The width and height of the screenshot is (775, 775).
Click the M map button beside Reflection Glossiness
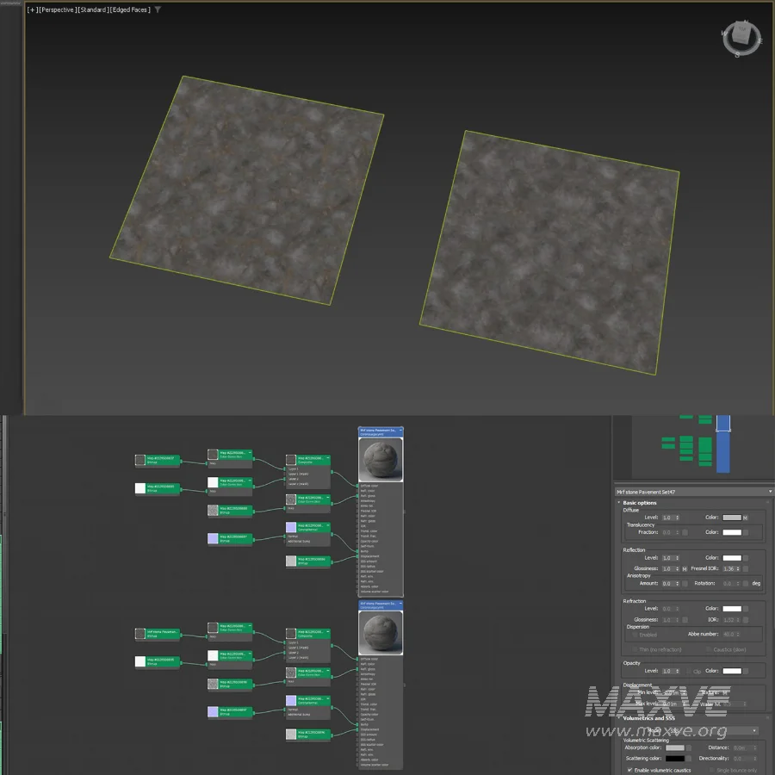pos(685,569)
